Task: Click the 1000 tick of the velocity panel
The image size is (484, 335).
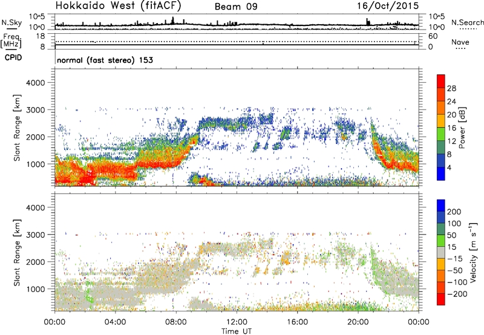Action: coord(35,289)
